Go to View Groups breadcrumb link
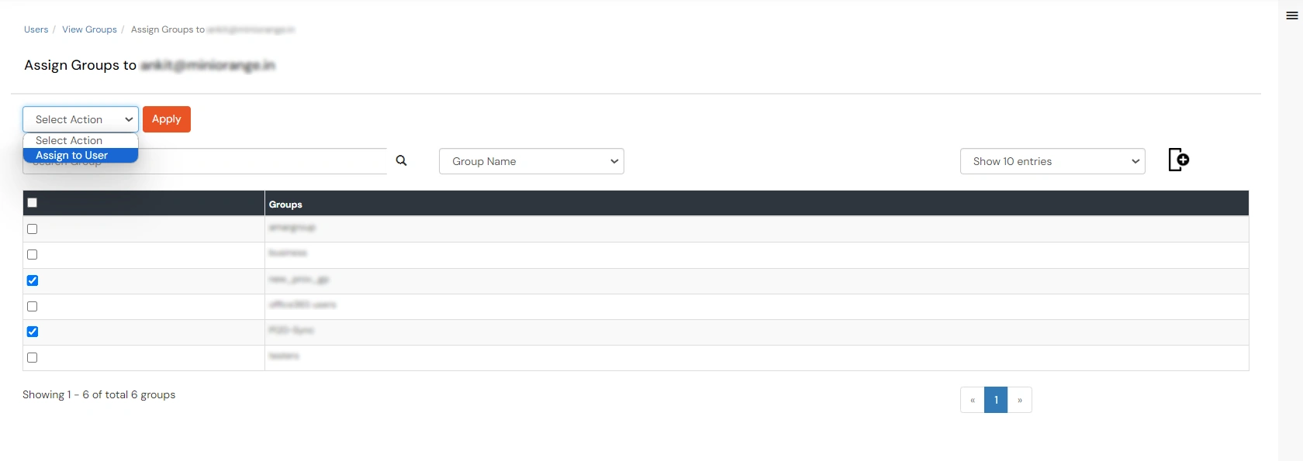The height and width of the screenshot is (461, 1303). [x=89, y=29]
